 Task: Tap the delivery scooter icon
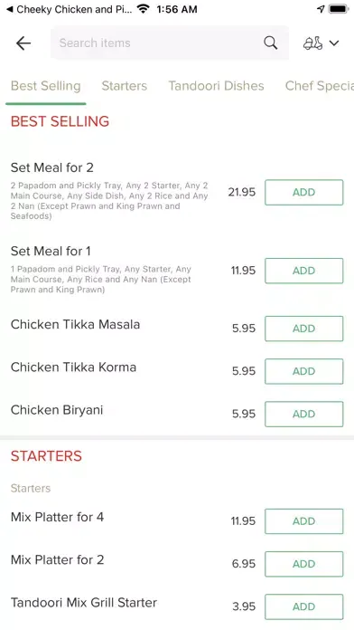coord(312,43)
